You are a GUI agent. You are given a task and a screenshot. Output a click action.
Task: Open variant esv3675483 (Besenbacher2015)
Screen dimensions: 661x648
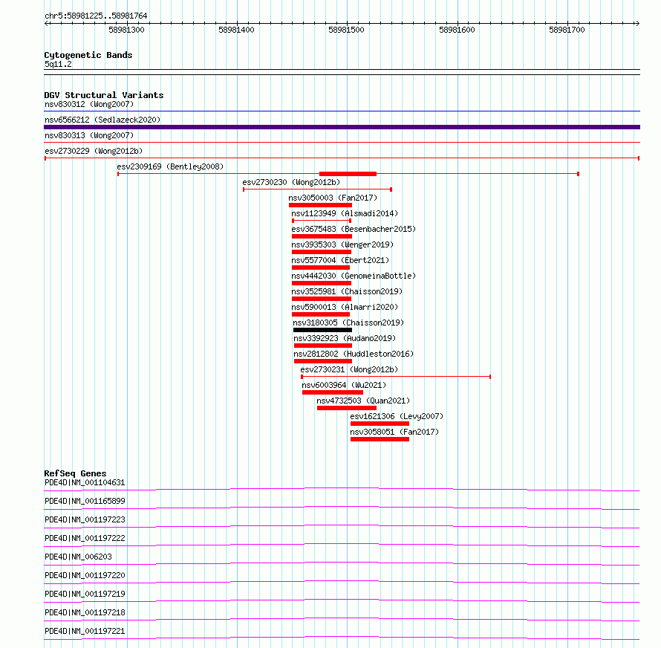354,229
